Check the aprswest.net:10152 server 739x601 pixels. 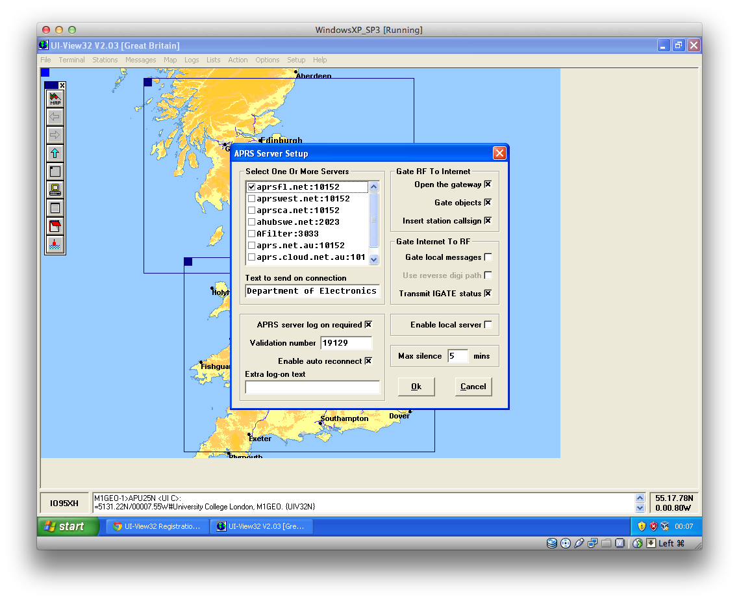[x=252, y=198]
